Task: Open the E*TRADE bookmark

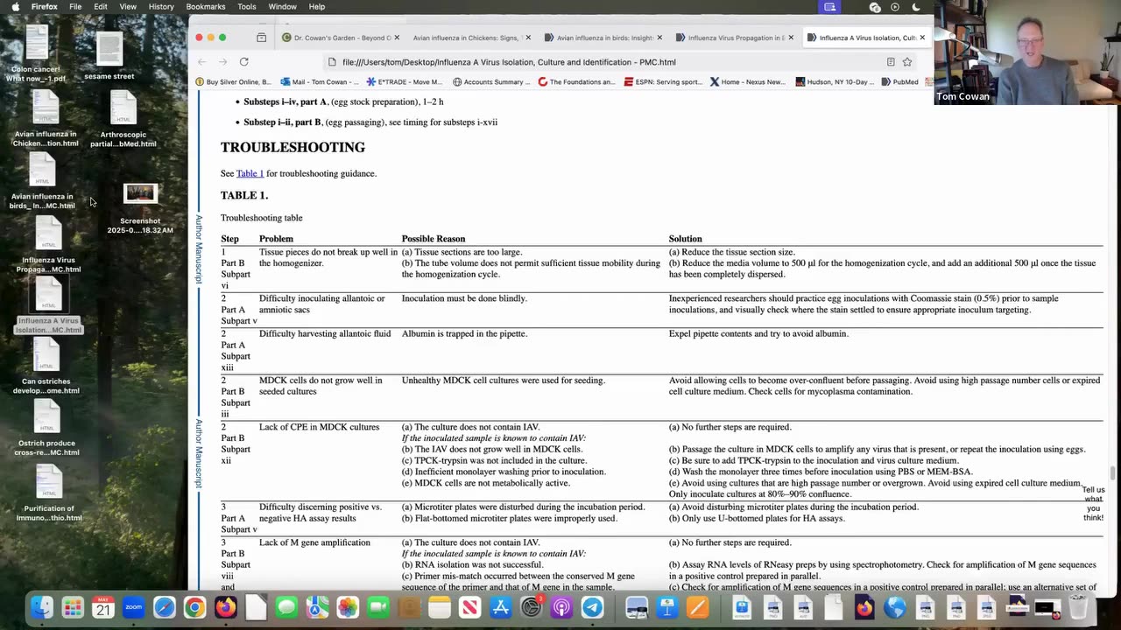Action: tap(405, 82)
